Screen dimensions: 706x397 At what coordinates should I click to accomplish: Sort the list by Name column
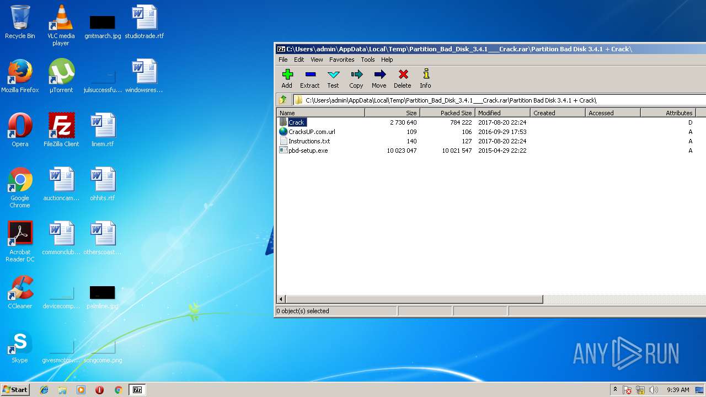[x=320, y=112]
